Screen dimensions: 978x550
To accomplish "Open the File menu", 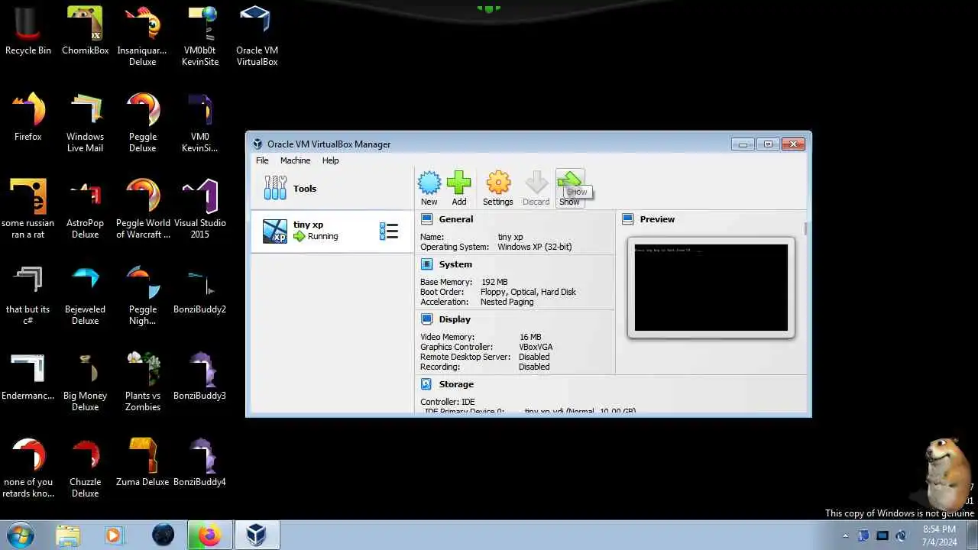I will point(262,160).
